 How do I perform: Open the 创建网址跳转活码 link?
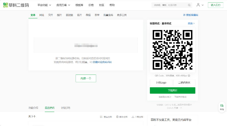[102, 62]
